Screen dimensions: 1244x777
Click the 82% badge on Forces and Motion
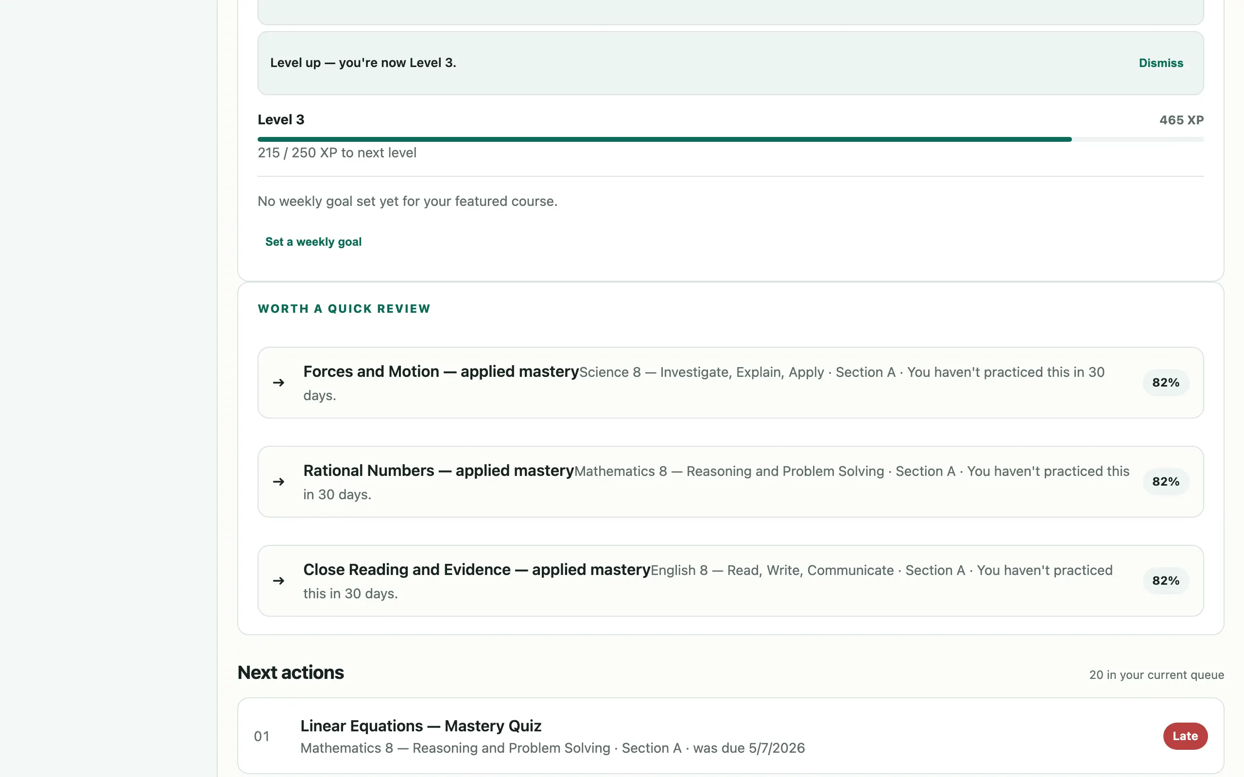tap(1166, 383)
